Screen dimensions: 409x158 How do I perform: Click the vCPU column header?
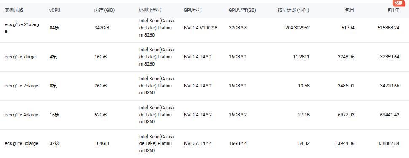(x=55, y=11)
